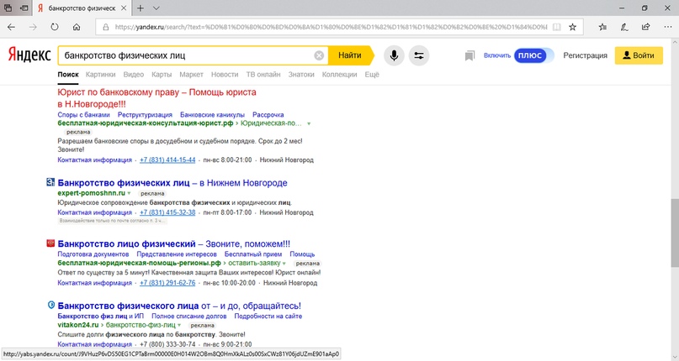Image resolution: width=679 pixels, height=361 pixels.
Task: Open Reading view book icon
Action: [557, 27]
